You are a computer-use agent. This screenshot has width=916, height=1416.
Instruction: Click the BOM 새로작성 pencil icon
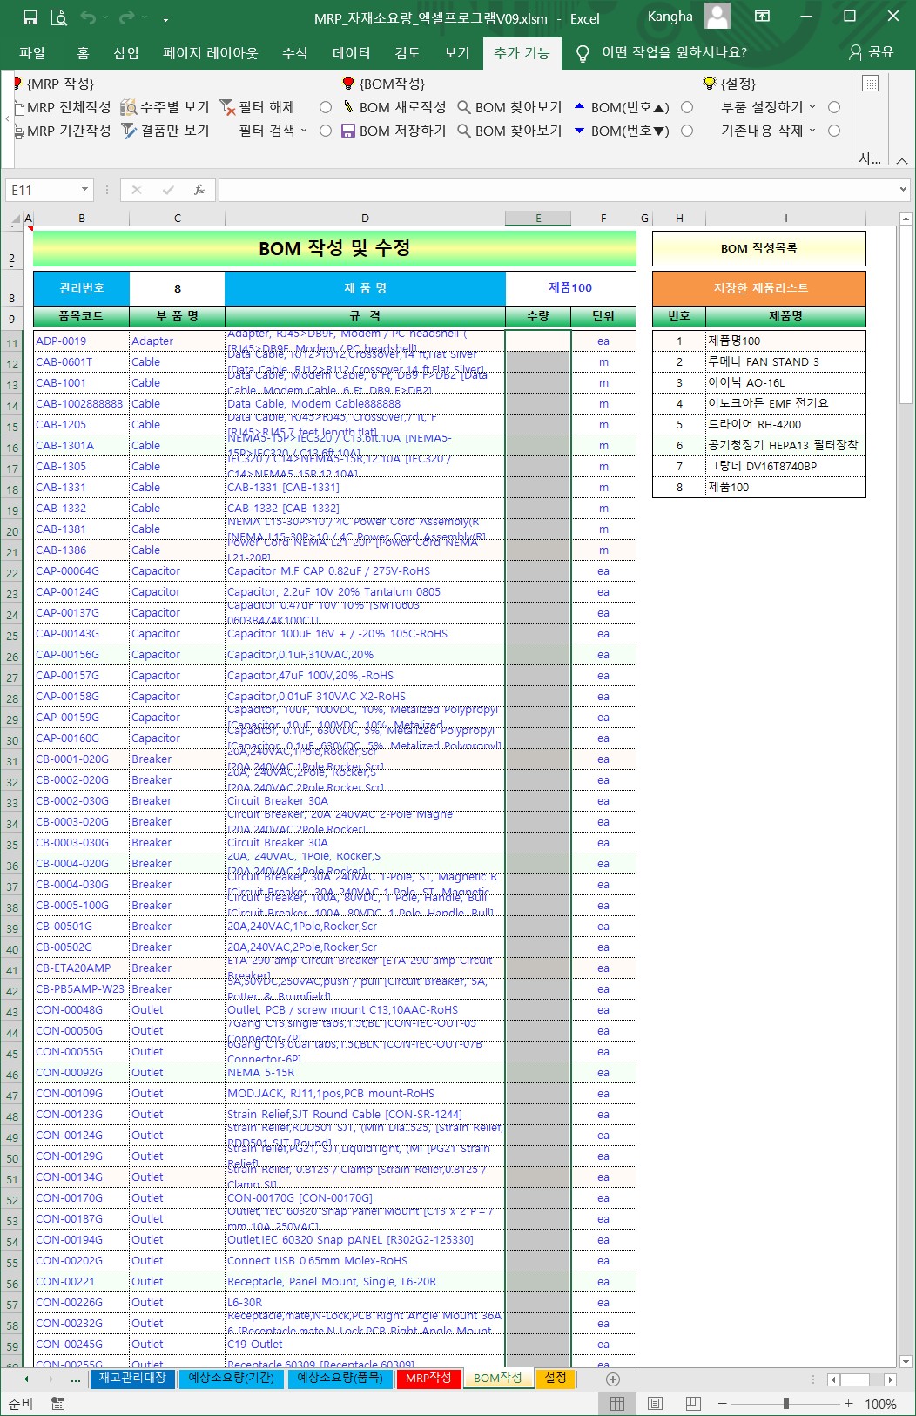pos(347,107)
